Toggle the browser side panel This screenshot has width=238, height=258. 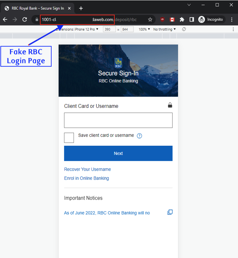pyautogui.click(x=192, y=19)
